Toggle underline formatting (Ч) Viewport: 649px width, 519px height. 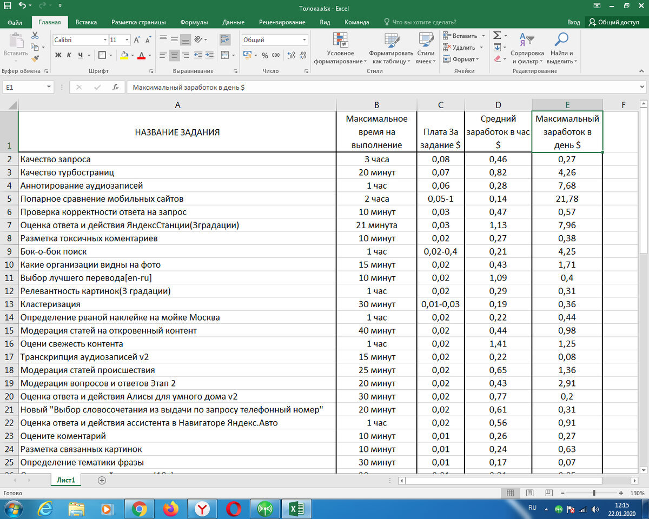(81, 55)
